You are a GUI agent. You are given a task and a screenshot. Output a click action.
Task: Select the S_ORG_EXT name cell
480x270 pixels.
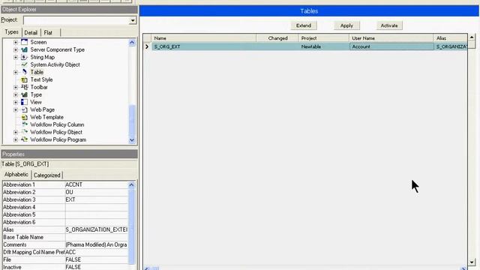point(204,46)
